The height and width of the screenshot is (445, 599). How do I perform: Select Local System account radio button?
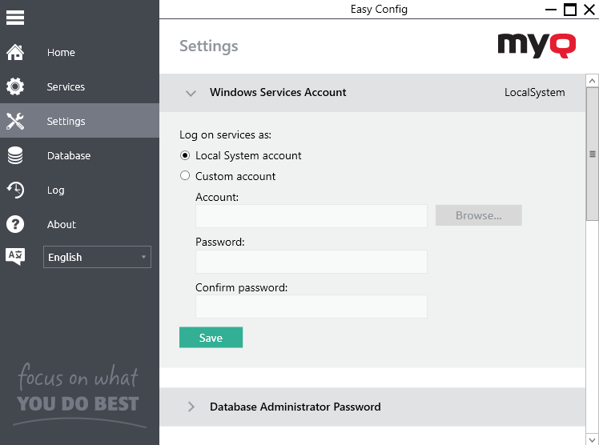[x=185, y=155]
